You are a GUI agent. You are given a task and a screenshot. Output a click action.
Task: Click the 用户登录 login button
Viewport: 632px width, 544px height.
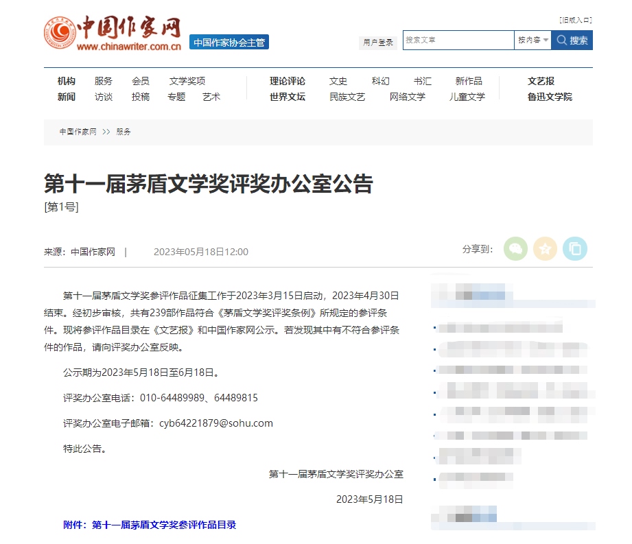[x=377, y=42]
